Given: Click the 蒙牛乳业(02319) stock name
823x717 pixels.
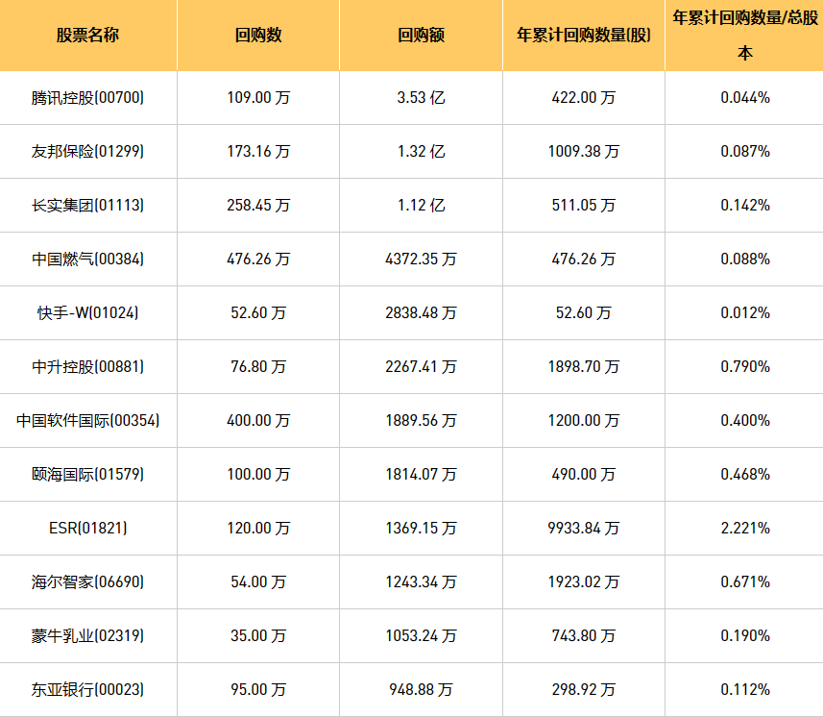Looking at the screenshot, I should [x=87, y=635].
